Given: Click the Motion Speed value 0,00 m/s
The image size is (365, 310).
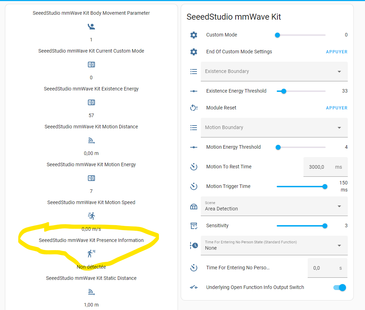Looking at the screenshot, I should tap(91, 229).
